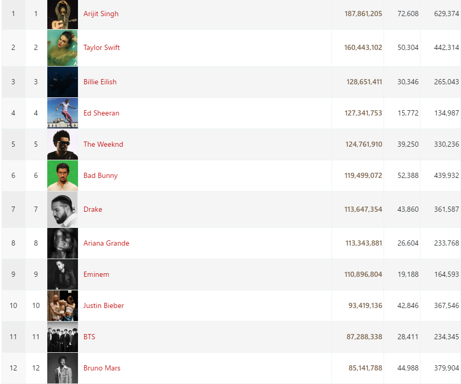Viewport: 461px width, 384px height.
Task: Click Arijit Singh's total count 187,861,205
Action: (x=363, y=14)
